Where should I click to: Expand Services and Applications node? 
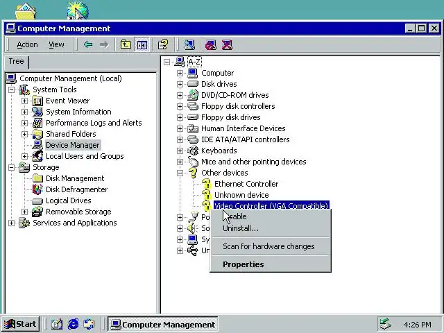[x=11, y=223]
